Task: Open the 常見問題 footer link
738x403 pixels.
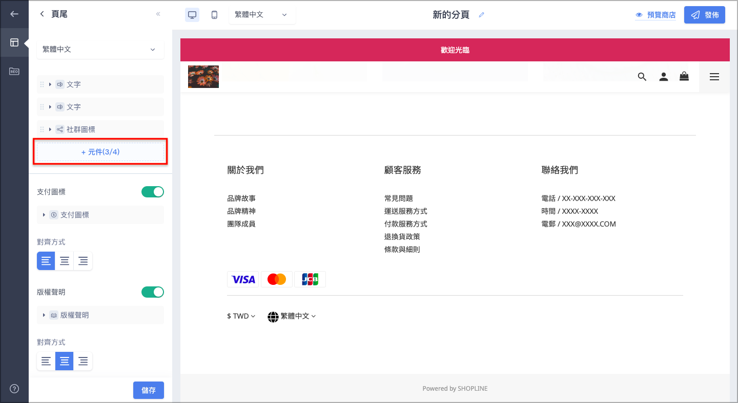Action: pos(399,198)
